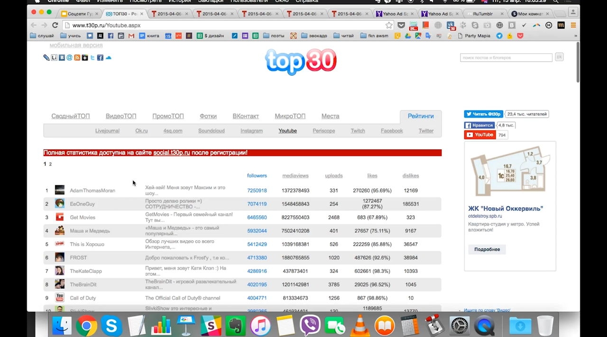Click the LiveJournal pencil icon under мобильная версия

tap(46, 58)
